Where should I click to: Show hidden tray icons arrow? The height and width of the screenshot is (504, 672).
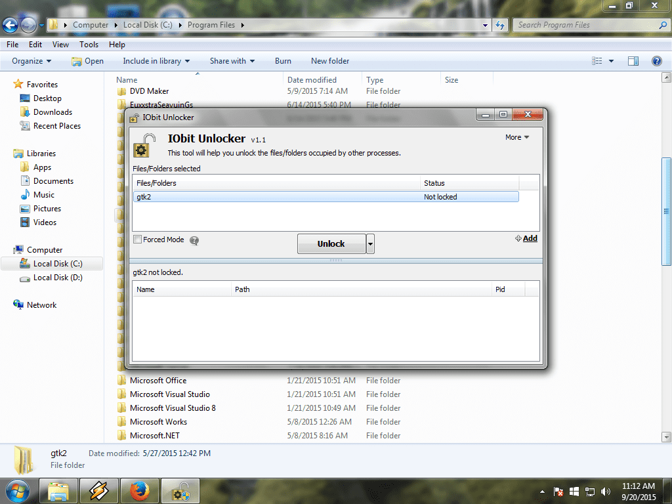tap(542, 492)
